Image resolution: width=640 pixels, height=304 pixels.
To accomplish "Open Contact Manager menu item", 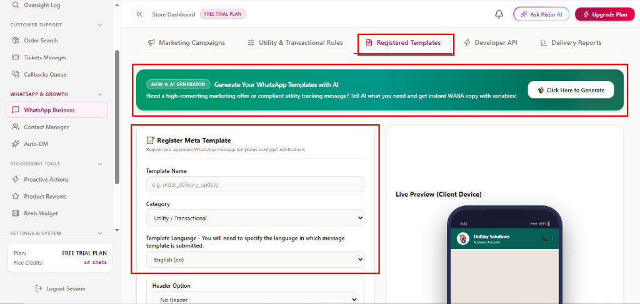I will tap(57, 127).
